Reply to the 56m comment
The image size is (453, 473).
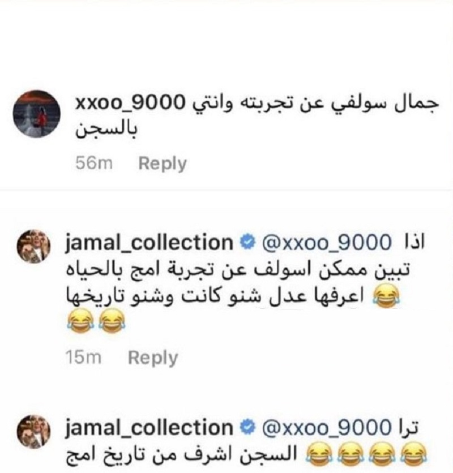[x=163, y=164]
